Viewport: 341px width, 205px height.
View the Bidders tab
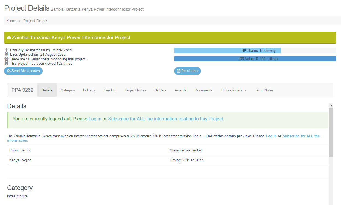tap(161, 90)
